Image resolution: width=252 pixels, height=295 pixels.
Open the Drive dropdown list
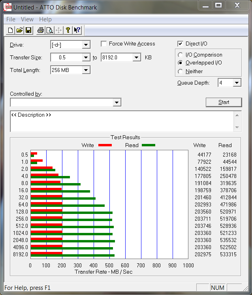[x=86, y=45]
